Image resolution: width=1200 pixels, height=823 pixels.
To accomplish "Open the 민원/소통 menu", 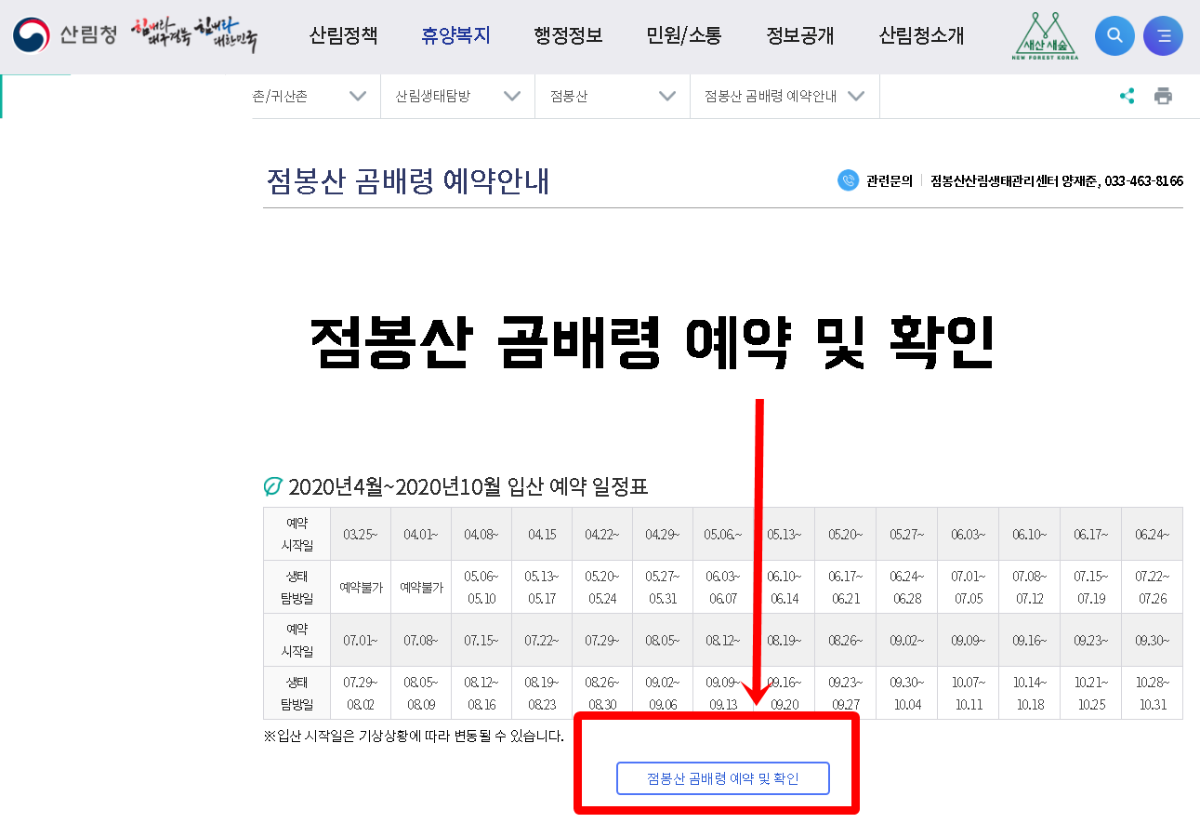I will 683,36.
